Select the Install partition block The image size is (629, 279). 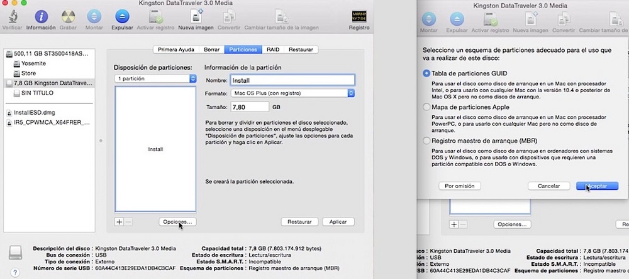point(155,149)
